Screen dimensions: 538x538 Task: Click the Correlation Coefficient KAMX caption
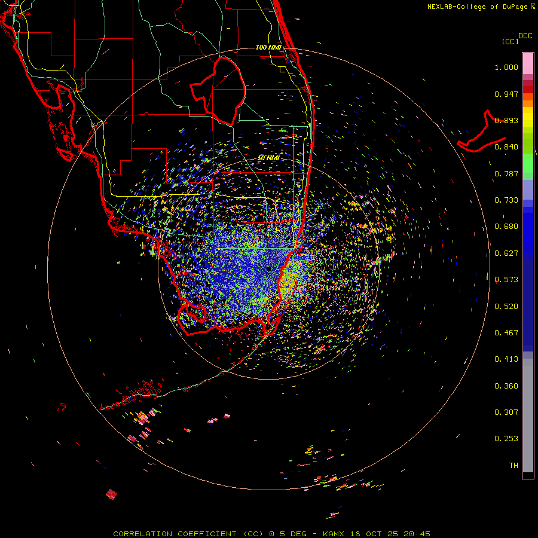[271, 534]
